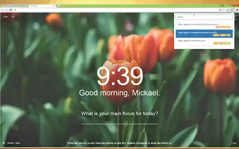Click the rightmost tag on the top result
The image size is (239, 149).
[x=227, y=27]
